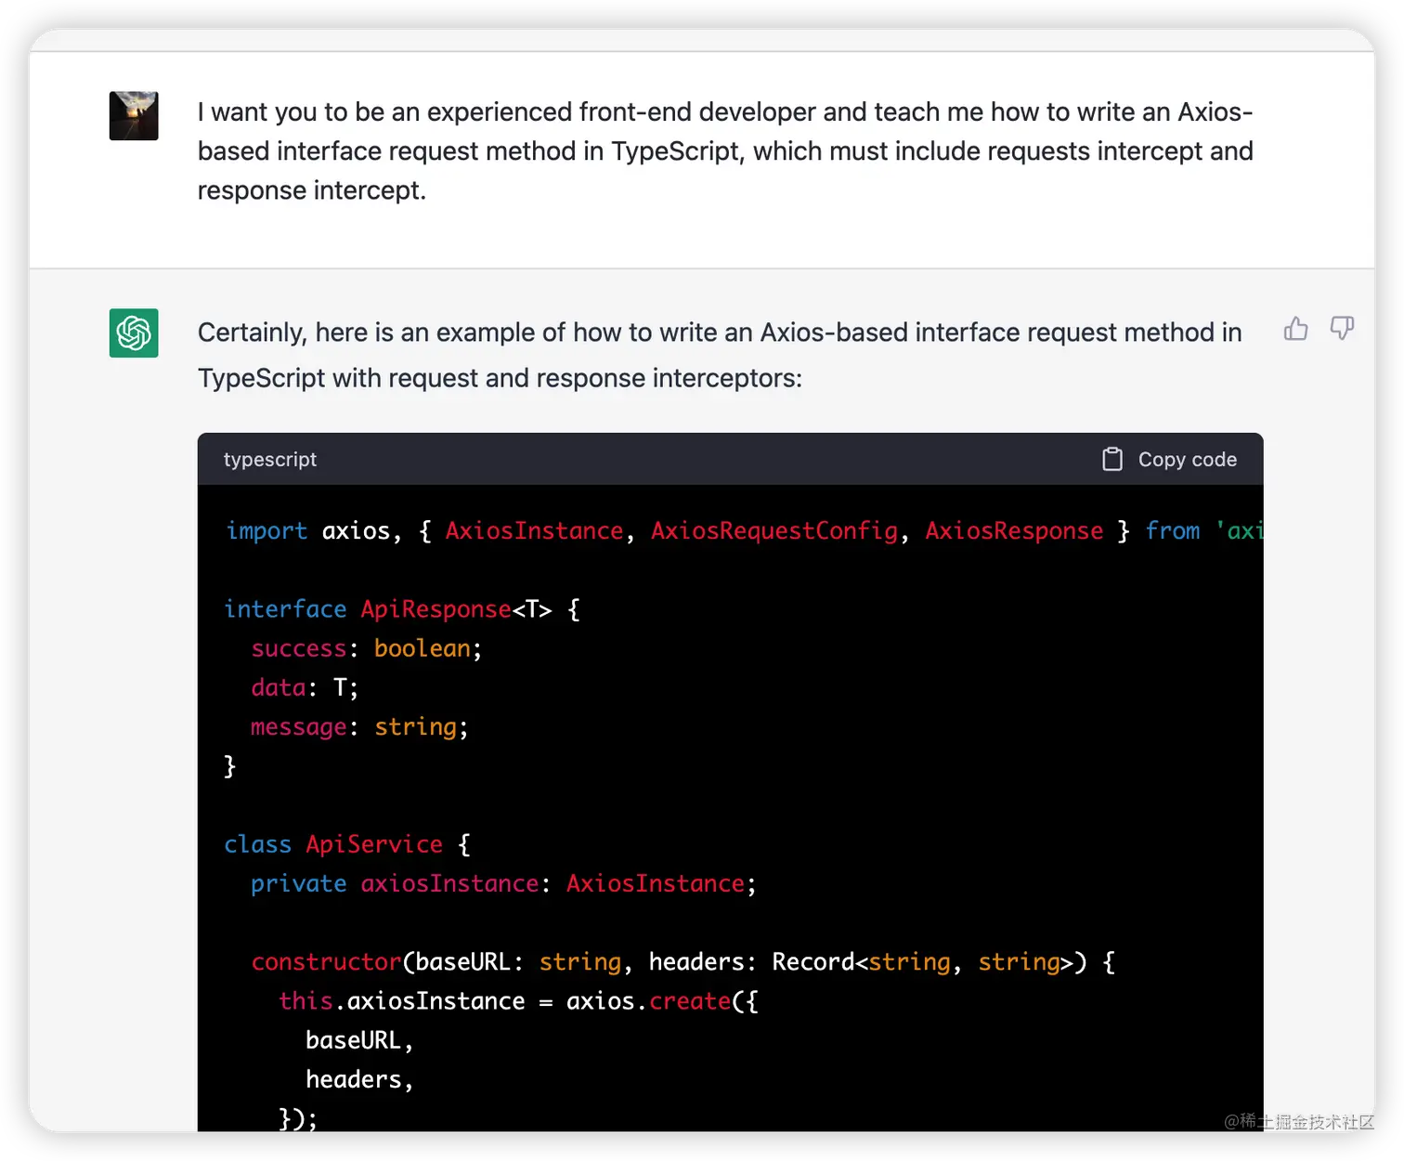Click the 'headers,' code line
This screenshot has height=1161, width=1404.
pyautogui.click(x=359, y=1079)
